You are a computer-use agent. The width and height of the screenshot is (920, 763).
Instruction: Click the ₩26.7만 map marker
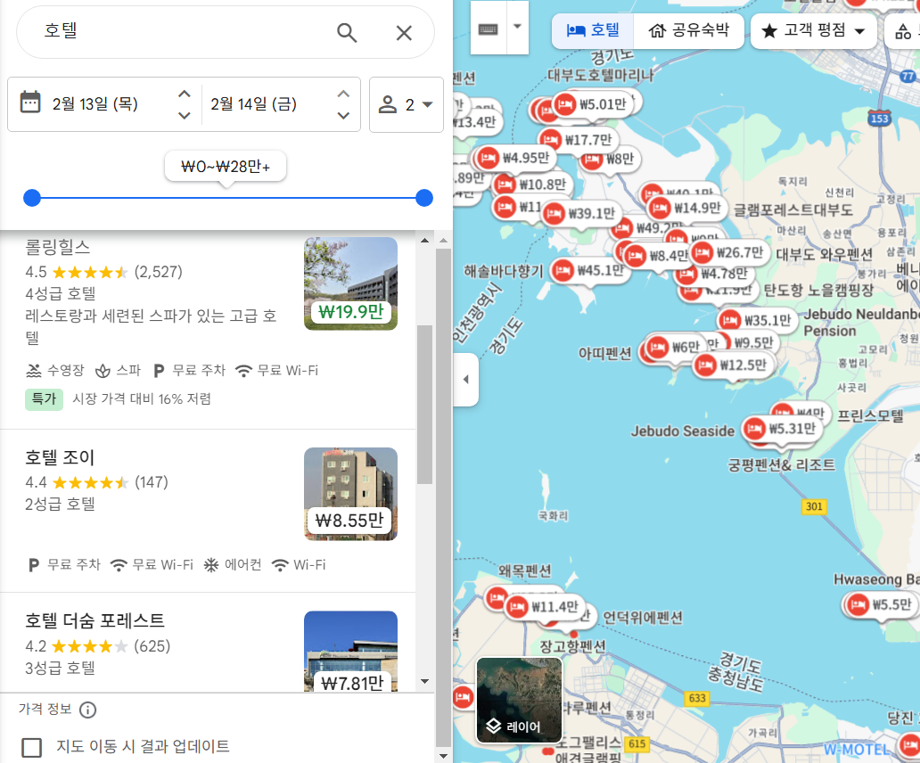pyautogui.click(x=729, y=253)
